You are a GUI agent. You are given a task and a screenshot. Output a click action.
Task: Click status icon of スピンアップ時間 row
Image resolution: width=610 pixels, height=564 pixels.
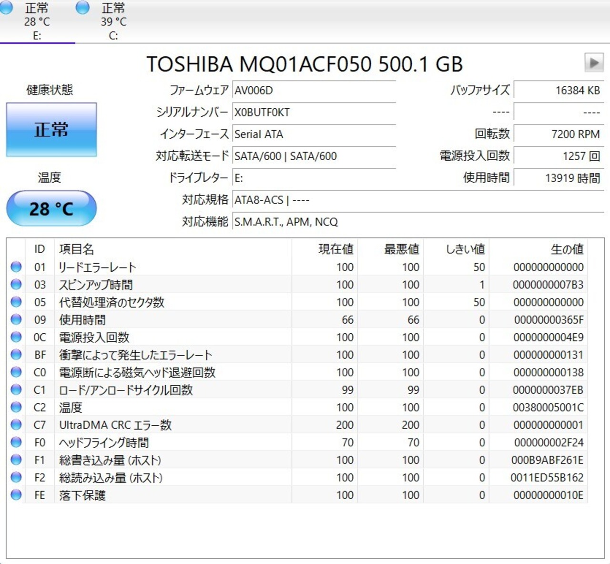point(16,285)
